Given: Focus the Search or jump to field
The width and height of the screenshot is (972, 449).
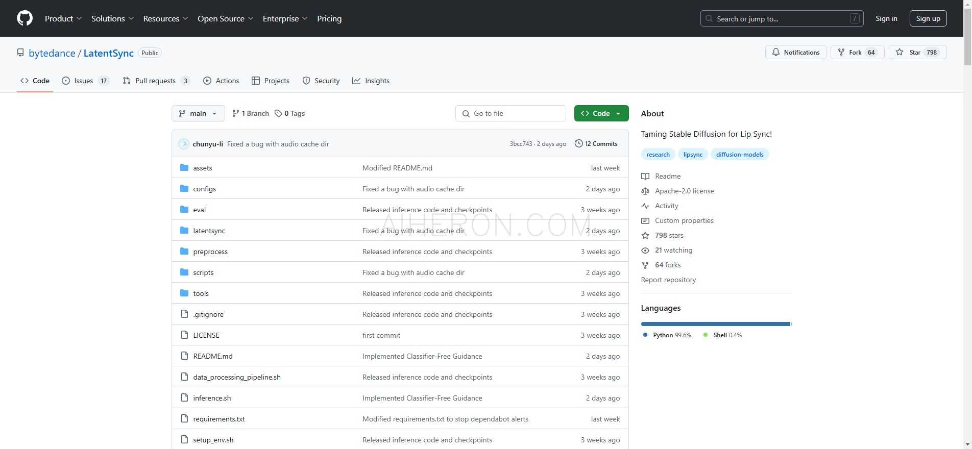Looking at the screenshot, I should click(x=782, y=18).
